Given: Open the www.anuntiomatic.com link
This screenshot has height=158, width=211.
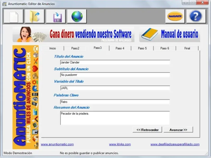Looking at the screenshot, I should 57,144.
